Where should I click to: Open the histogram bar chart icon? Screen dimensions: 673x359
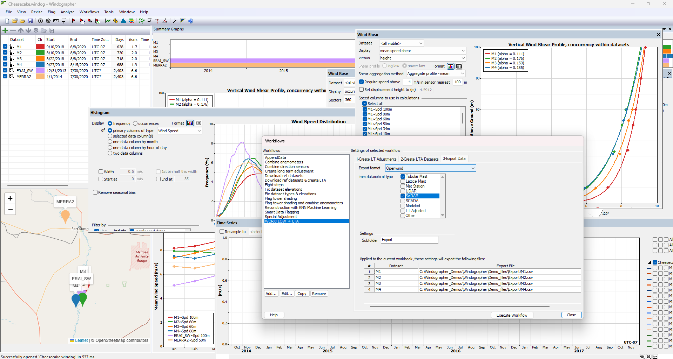tap(123, 21)
